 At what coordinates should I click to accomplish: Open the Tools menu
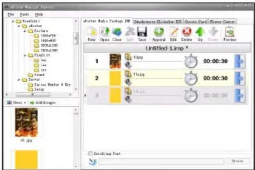point(24,14)
